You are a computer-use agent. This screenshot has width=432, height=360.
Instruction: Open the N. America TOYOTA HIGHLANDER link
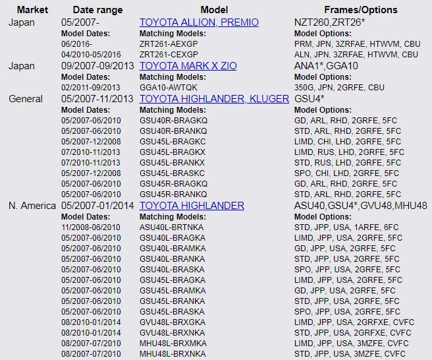192,206
